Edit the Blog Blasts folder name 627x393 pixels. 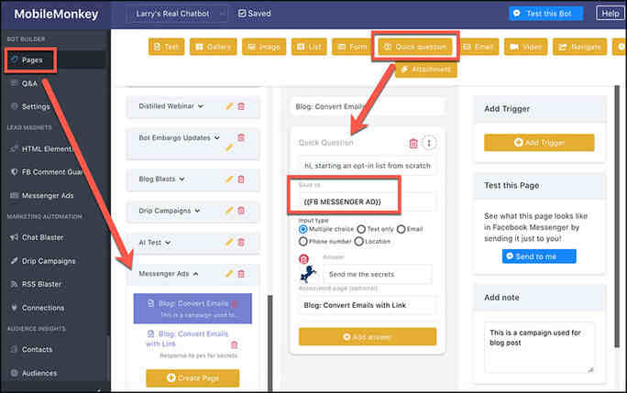(229, 180)
